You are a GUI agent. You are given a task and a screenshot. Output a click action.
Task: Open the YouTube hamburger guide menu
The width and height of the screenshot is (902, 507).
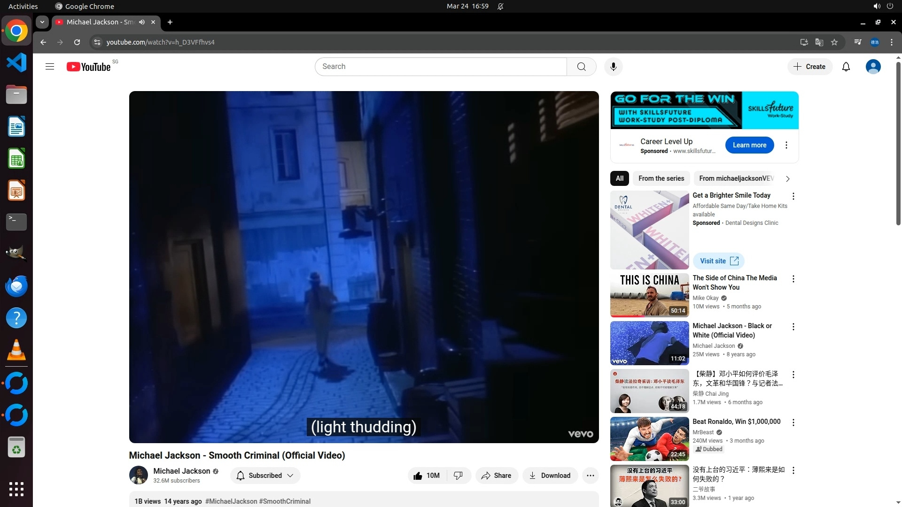point(50,67)
